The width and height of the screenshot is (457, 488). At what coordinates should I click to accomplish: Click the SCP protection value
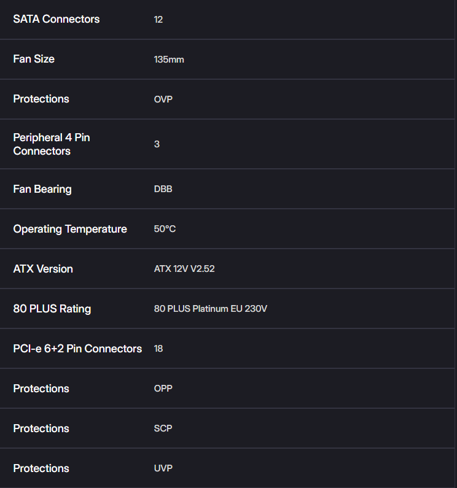pos(163,428)
